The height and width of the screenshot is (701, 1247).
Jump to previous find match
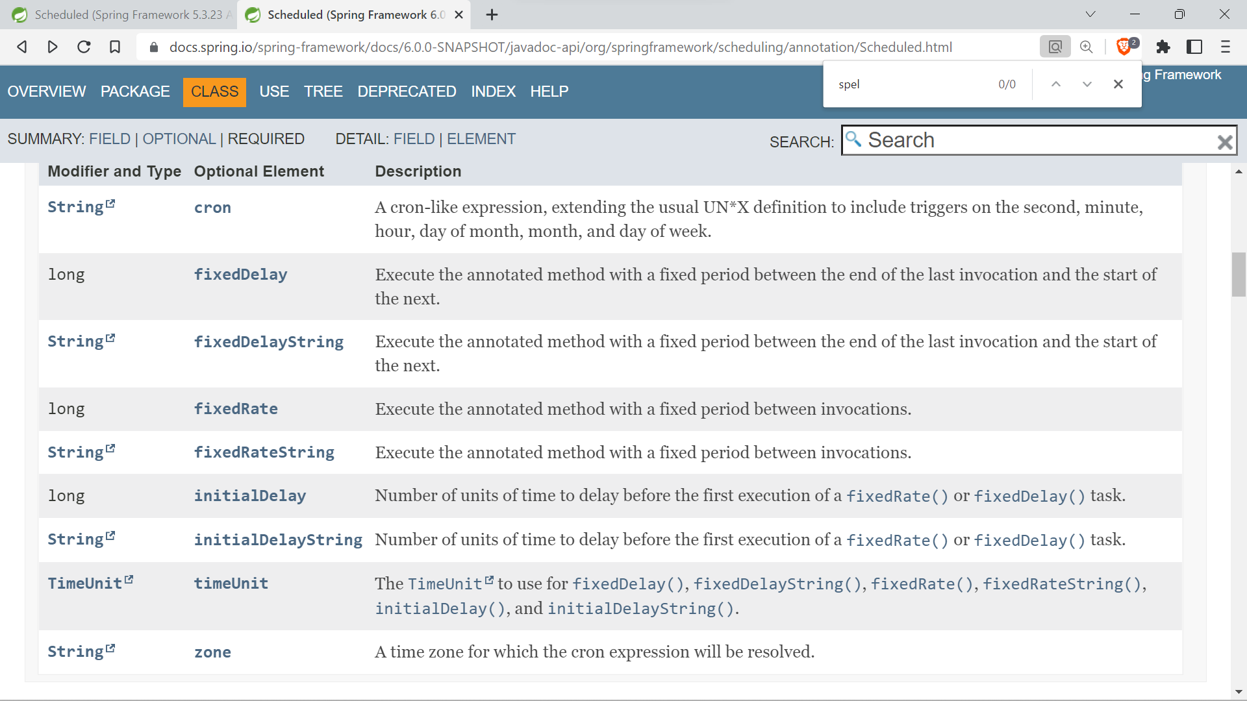1056,84
